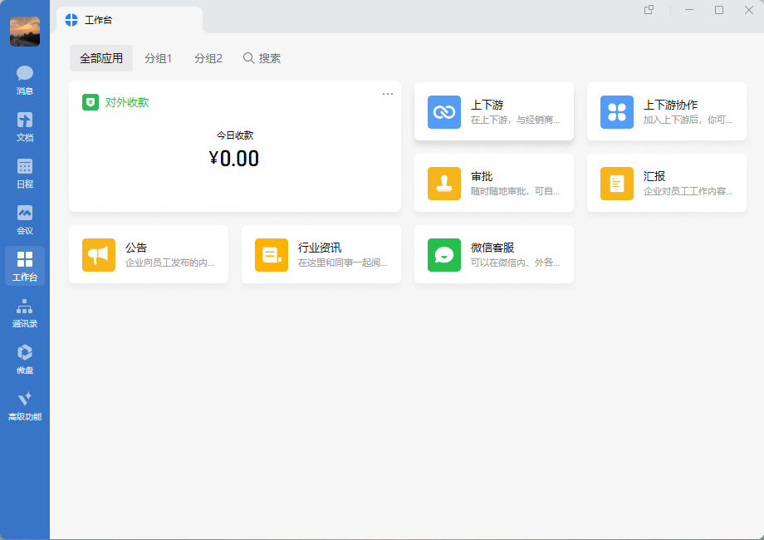Open the 日程 (Calendar) sidebar icon
Image resolution: width=764 pixels, height=540 pixels.
[25, 173]
